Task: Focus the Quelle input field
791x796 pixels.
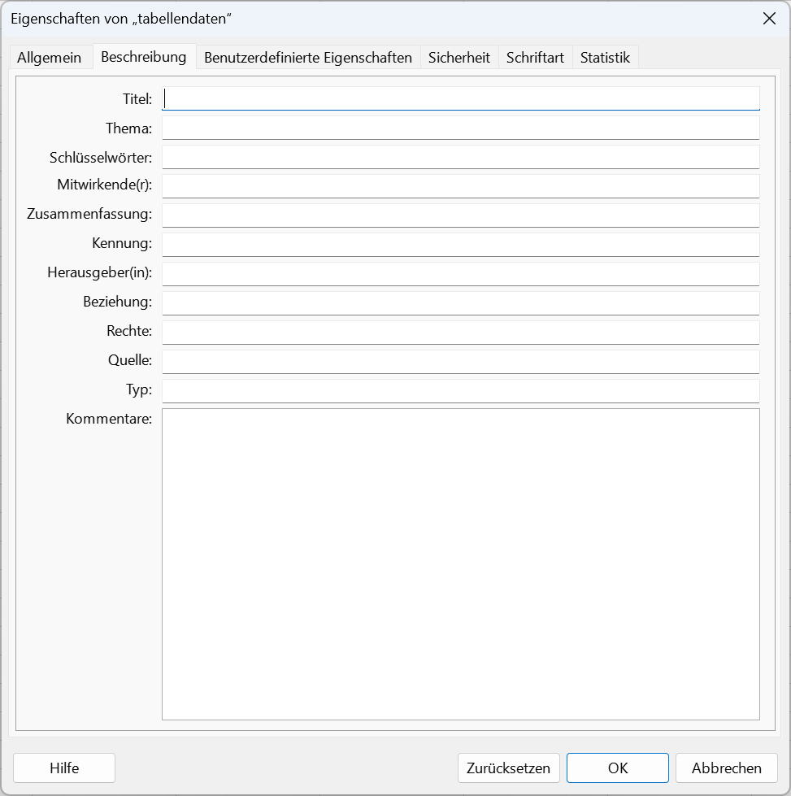Action: (x=461, y=362)
